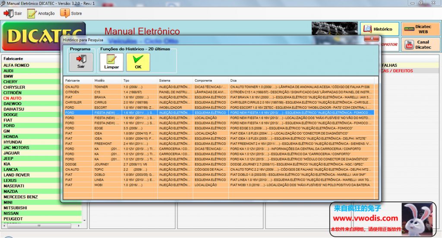Sort by the Modelo column header
This screenshot has height=238, width=442.
click(x=107, y=80)
